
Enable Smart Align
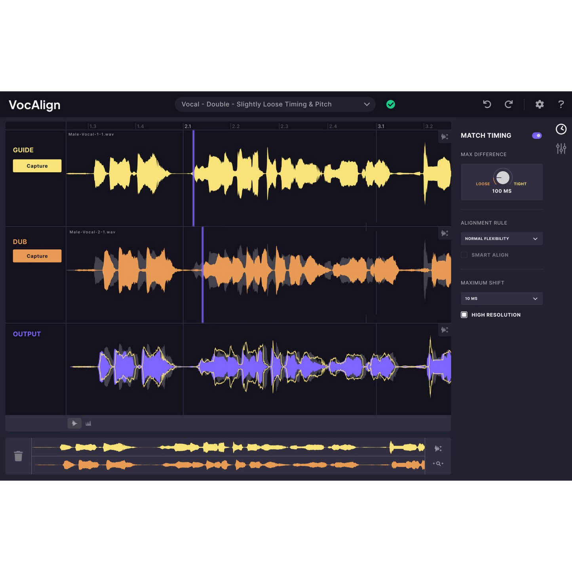(x=464, y=255)
